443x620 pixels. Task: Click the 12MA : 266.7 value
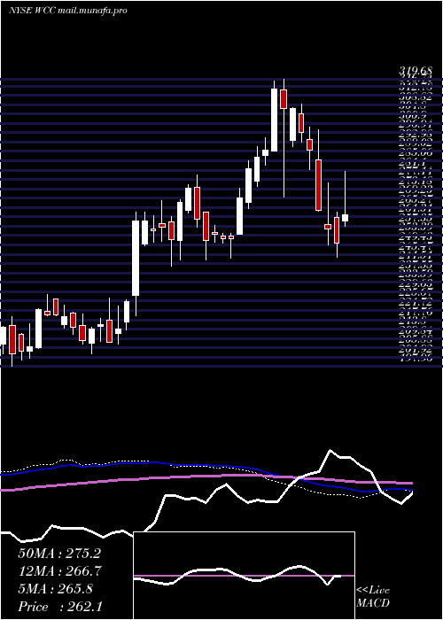pyautogui.click(x=59, y=571)
